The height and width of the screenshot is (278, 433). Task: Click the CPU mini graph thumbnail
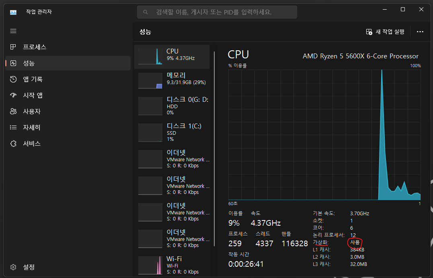tap(150, 57)
